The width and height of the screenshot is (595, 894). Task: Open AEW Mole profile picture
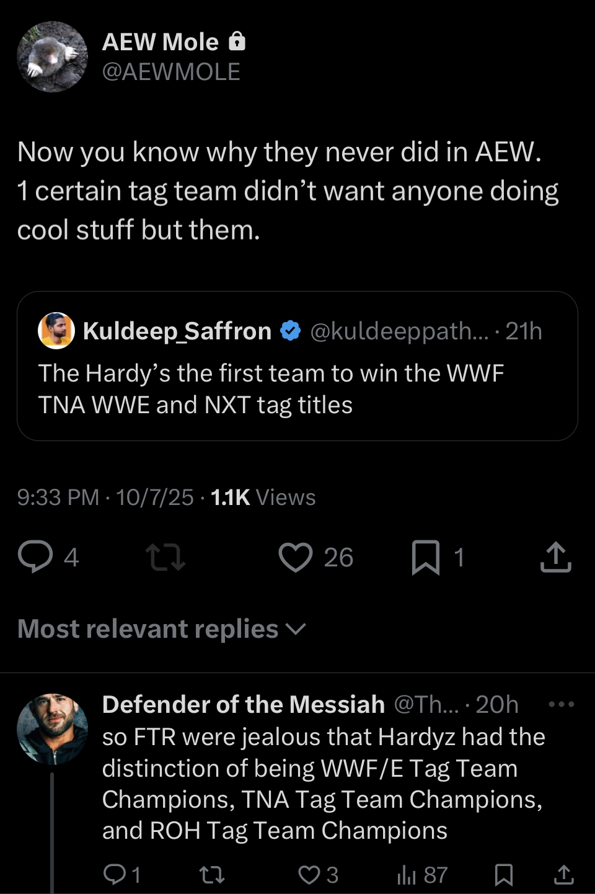click(x=53, y=57)
